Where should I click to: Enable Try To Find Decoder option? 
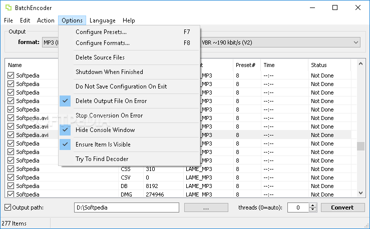point(129,159)
